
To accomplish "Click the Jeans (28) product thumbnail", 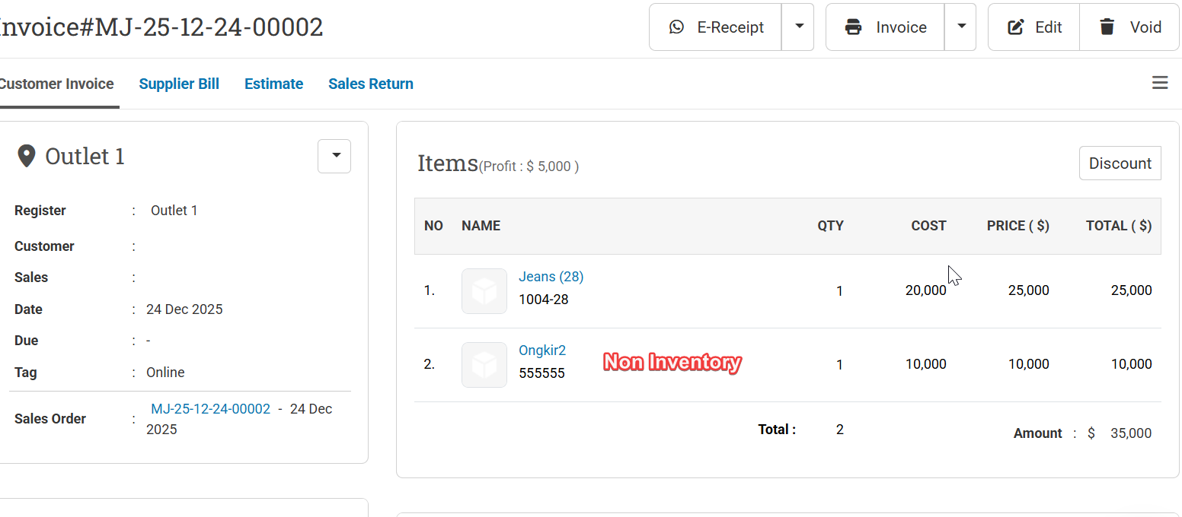I will [484, 291].
